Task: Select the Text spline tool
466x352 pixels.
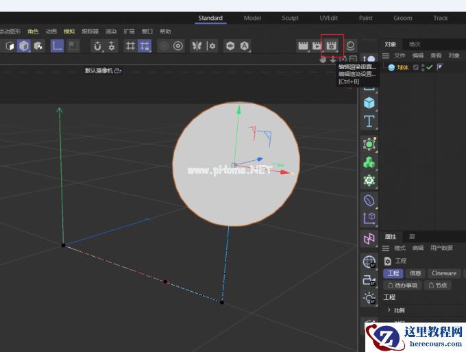Action: 369,121
